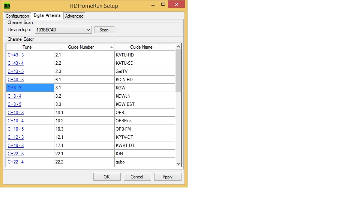
Task: Open tune link CH43 - 3
Action: point(16,55)
